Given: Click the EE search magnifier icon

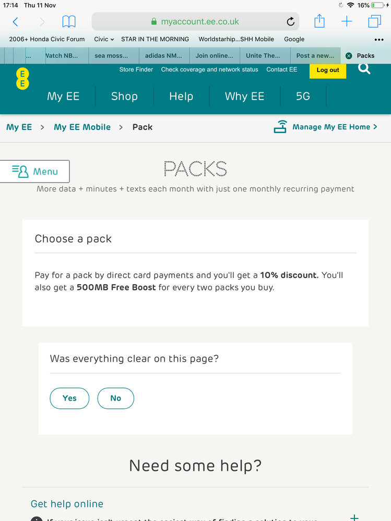Looking at the screenshot, I should click(364, 69).
